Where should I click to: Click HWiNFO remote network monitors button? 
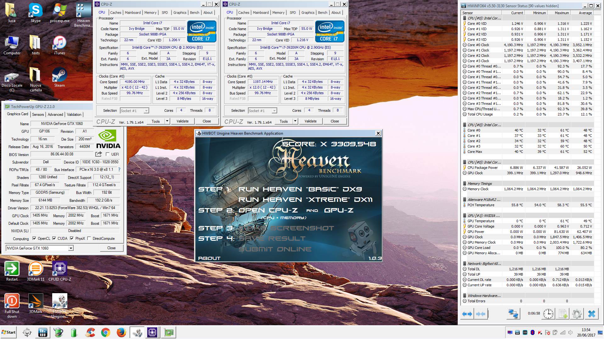click(513, 314)
